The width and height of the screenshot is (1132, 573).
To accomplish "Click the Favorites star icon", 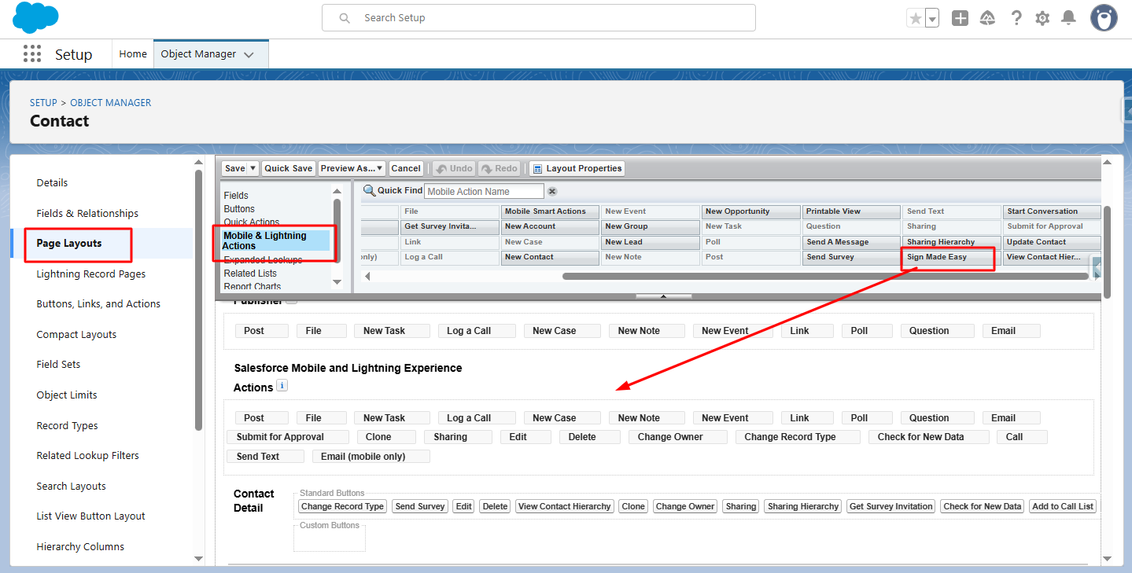I will 916,17.
